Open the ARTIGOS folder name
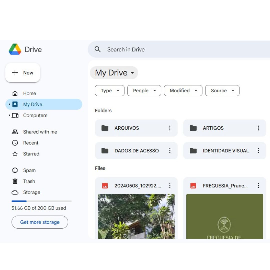This screenshot has width=270, height=270. coord(213,128)
